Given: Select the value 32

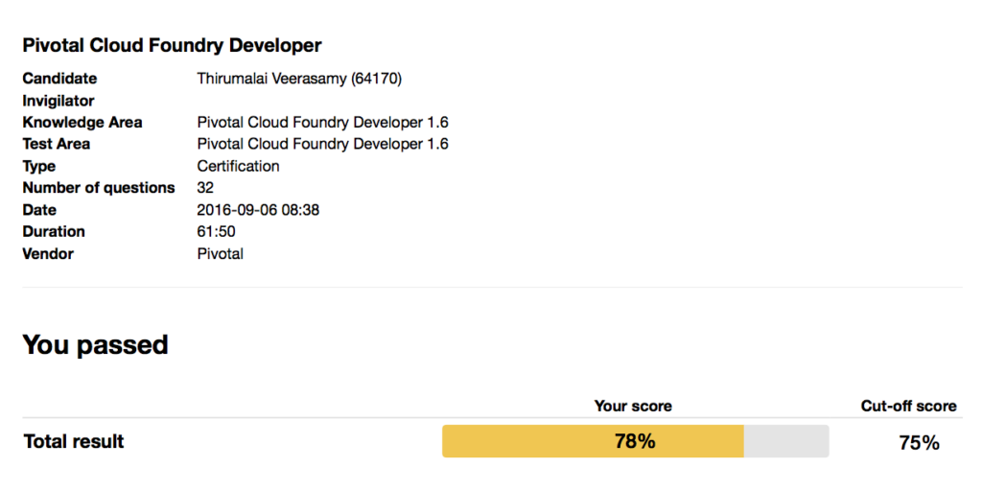Looking at the screenshot, I should pyautogui.click(x=205, y=188).
